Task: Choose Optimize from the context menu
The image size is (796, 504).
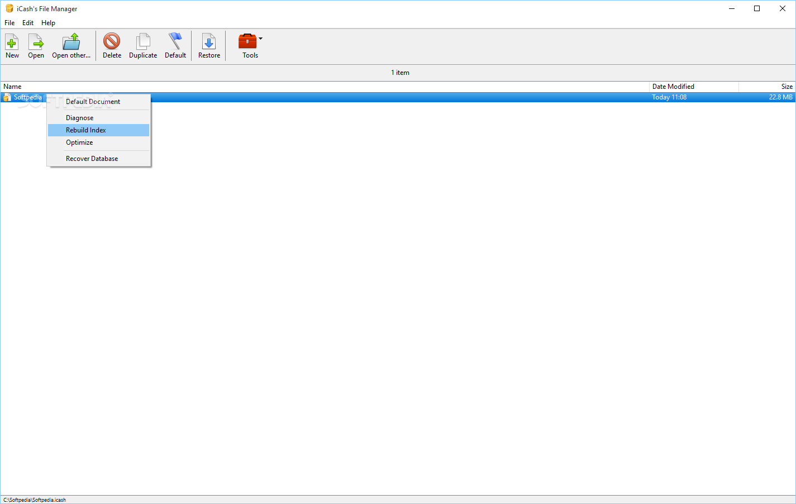Action: [99, 142]
